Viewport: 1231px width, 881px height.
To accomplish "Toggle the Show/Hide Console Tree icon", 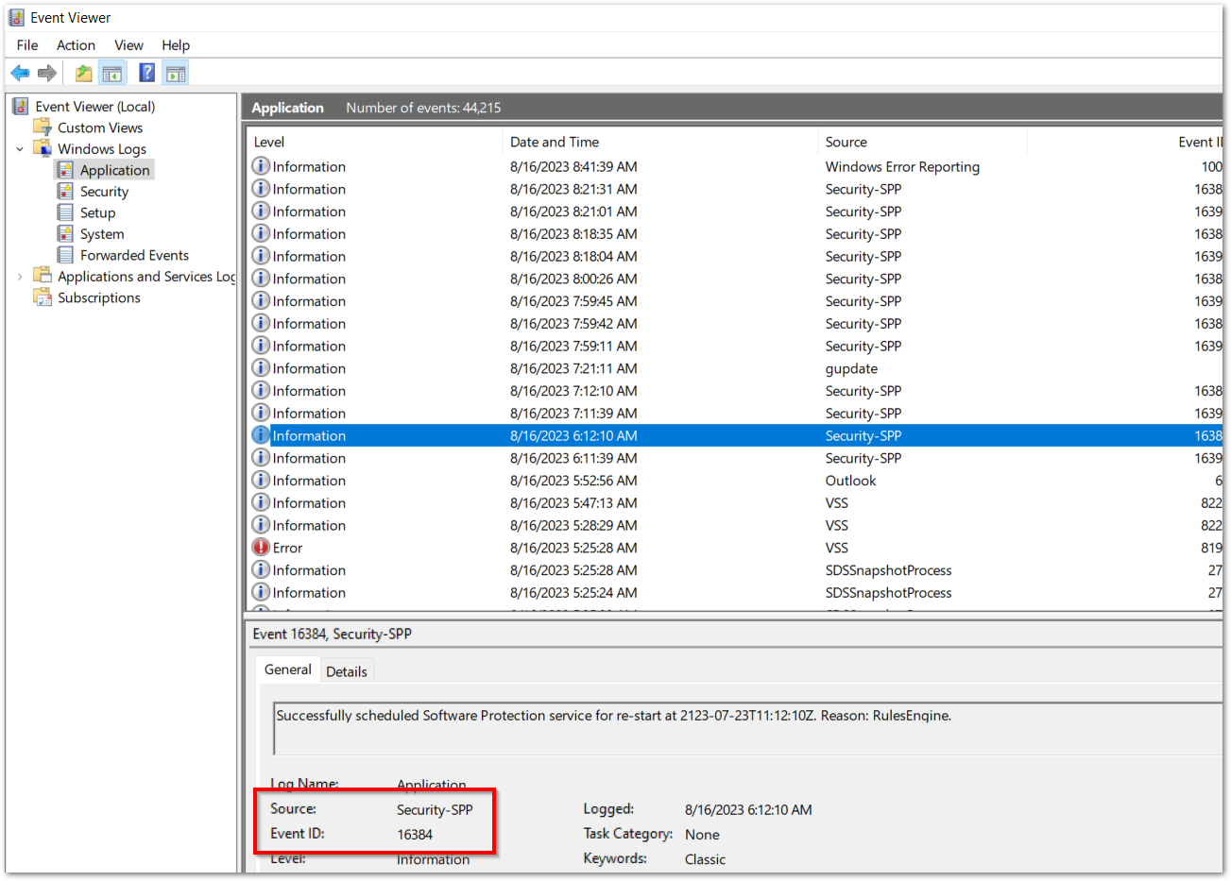I will click(x=112, y=73).
